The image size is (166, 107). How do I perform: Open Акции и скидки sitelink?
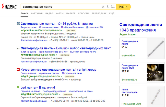point(29,27)
